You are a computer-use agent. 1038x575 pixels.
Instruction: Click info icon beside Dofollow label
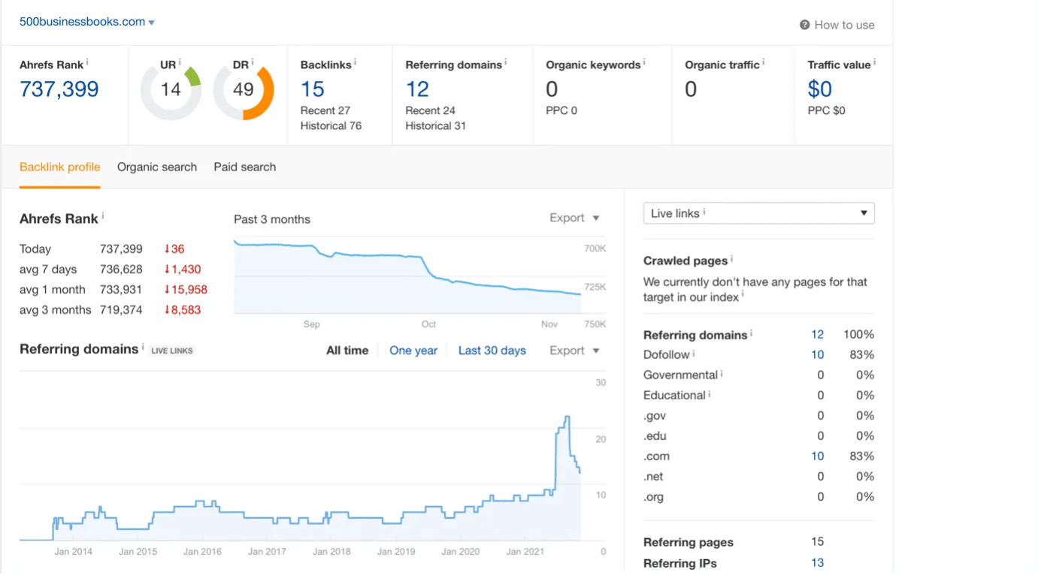click(694, 353)
